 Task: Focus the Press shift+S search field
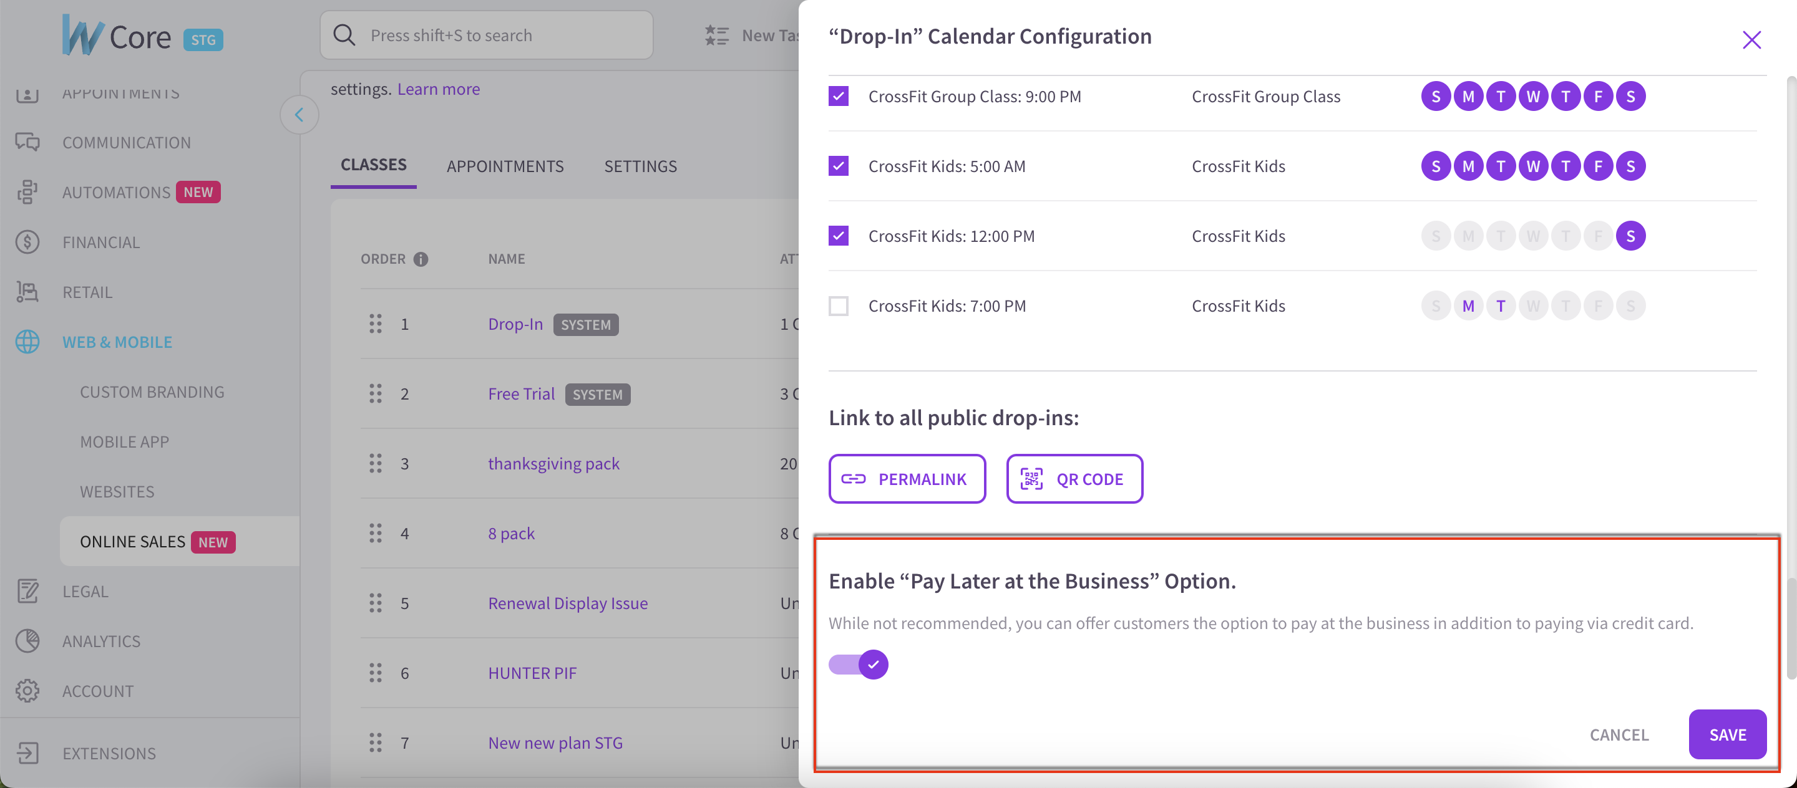pos(486,35)
